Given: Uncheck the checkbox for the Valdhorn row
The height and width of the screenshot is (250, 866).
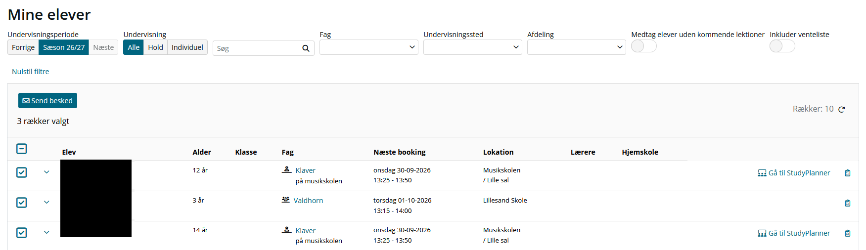Looking at the screenshot, I should [22, 203].
